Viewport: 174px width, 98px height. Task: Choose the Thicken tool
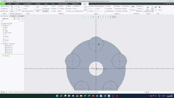pyautogui.click(x=69, y=9)
